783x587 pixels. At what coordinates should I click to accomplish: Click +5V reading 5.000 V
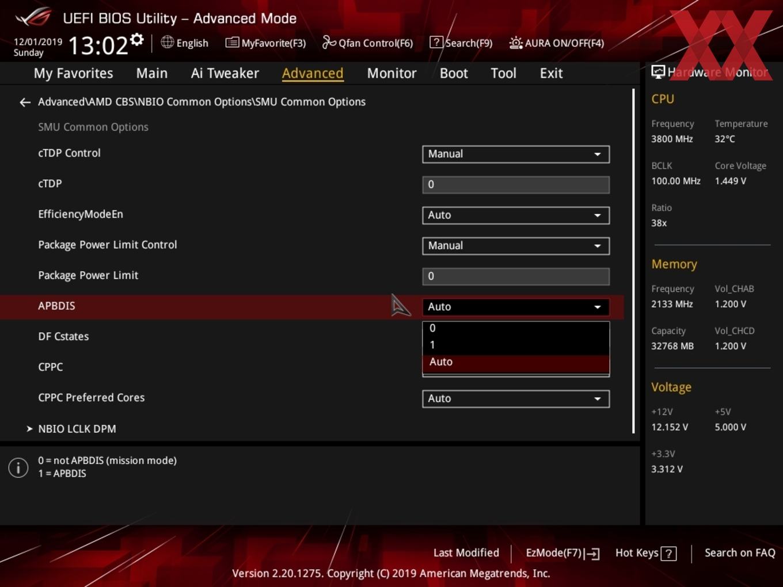(730, 427)
